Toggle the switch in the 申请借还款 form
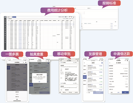 [x=126, y=82]
